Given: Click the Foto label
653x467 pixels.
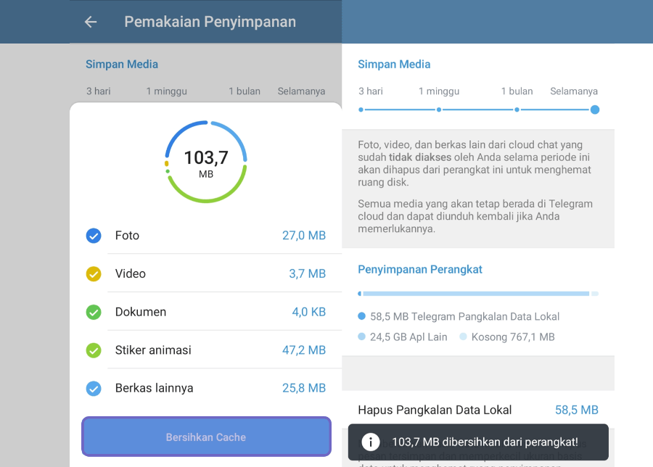Looking at the screenshot, I should click(127, 236).
